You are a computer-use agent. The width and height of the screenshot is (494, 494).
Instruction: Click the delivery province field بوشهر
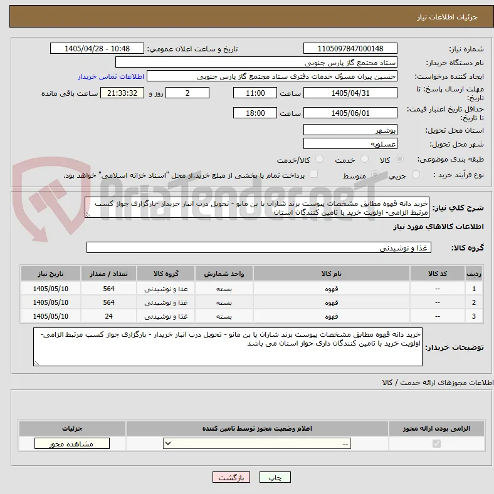[x=350, y=130]
